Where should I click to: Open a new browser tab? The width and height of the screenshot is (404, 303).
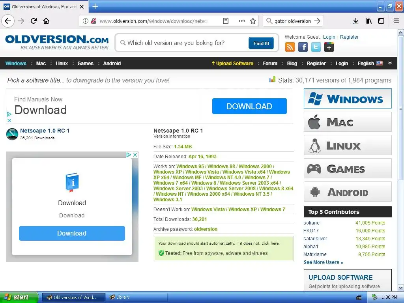pyautogui.click(x=95, y=6)
